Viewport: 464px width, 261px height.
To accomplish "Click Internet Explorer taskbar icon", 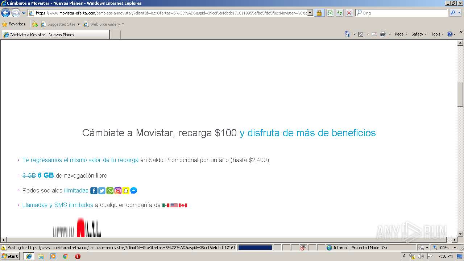I will (x=29, y=256).
